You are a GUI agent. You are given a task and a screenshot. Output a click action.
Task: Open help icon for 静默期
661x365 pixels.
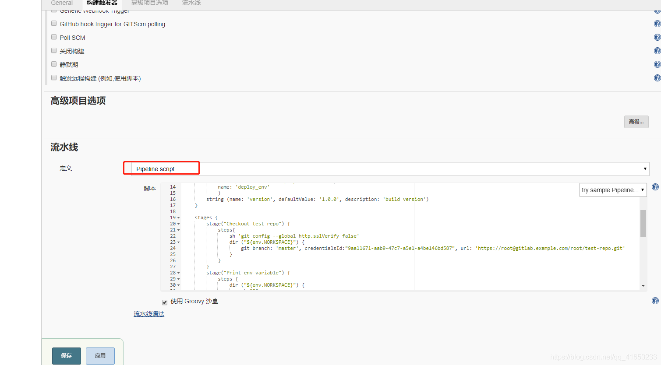click(657, 64)
